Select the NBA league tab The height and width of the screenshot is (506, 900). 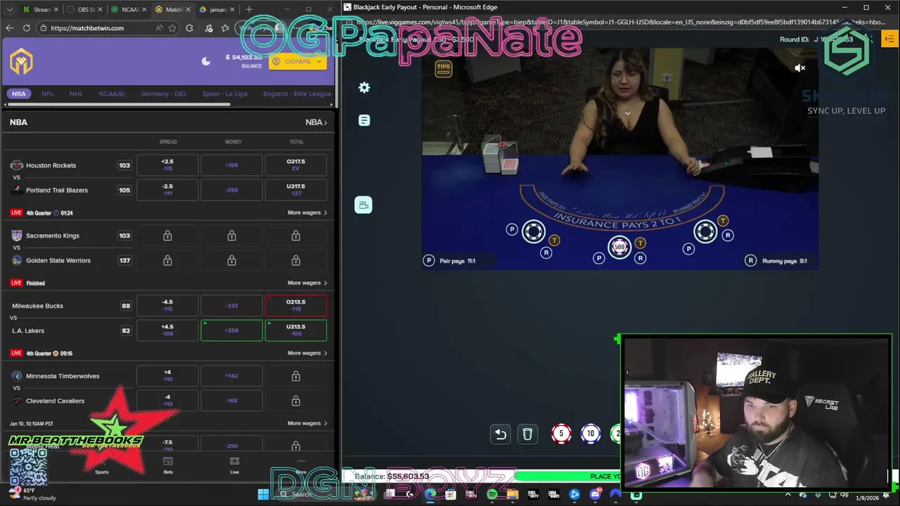tap(19, 93)
